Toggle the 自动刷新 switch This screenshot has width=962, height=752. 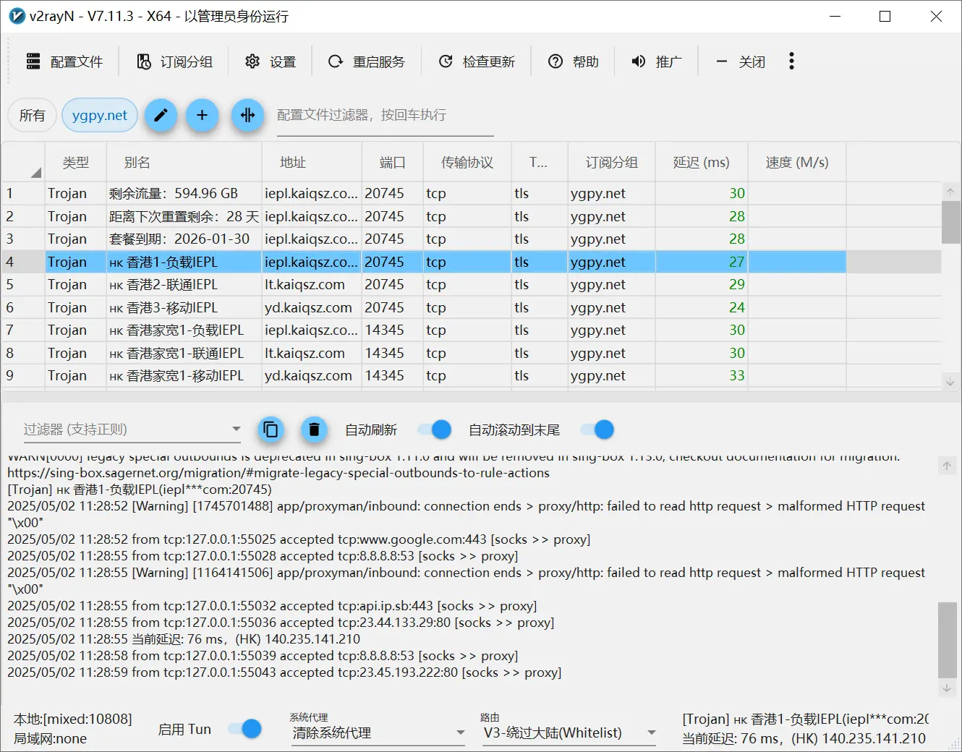tap(435, 430)
